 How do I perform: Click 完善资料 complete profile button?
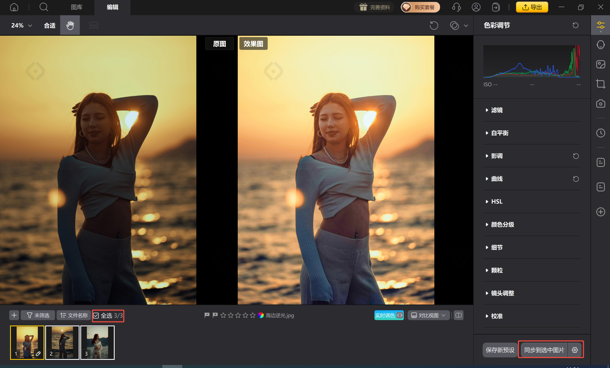(x=374, y=7)
